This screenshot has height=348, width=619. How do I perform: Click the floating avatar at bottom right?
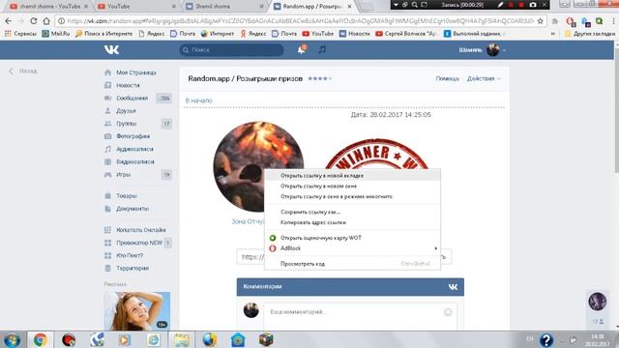[x=598, y=302]
